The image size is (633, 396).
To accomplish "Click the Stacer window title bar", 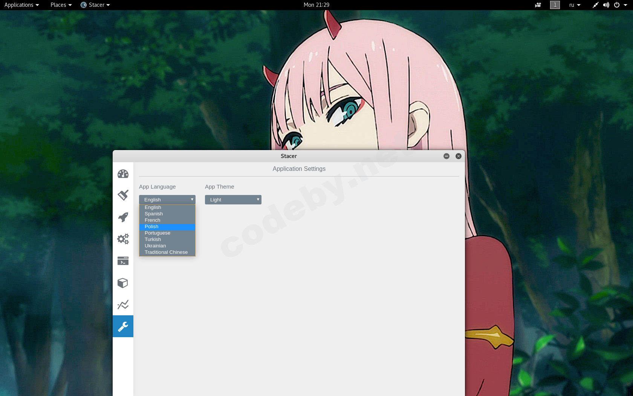I will tap(289, 156).
